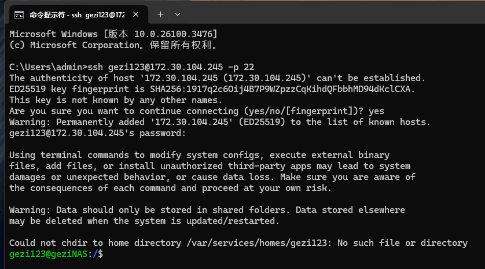This screenshot has height=269, width=485.
Task: Click the 'This key is not known' line
Action: point(115,100)
